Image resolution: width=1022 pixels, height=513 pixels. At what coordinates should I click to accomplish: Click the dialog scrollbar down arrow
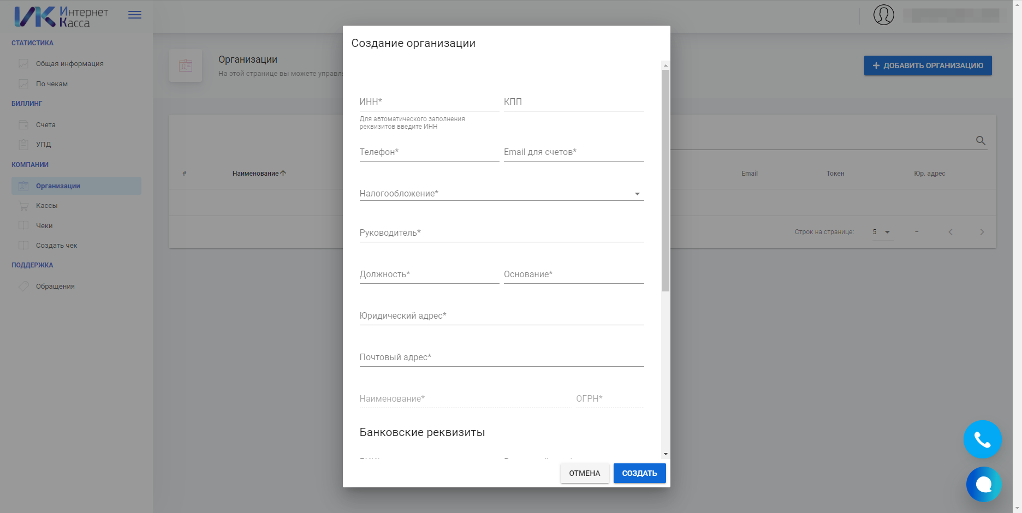(x=666, y=454)
